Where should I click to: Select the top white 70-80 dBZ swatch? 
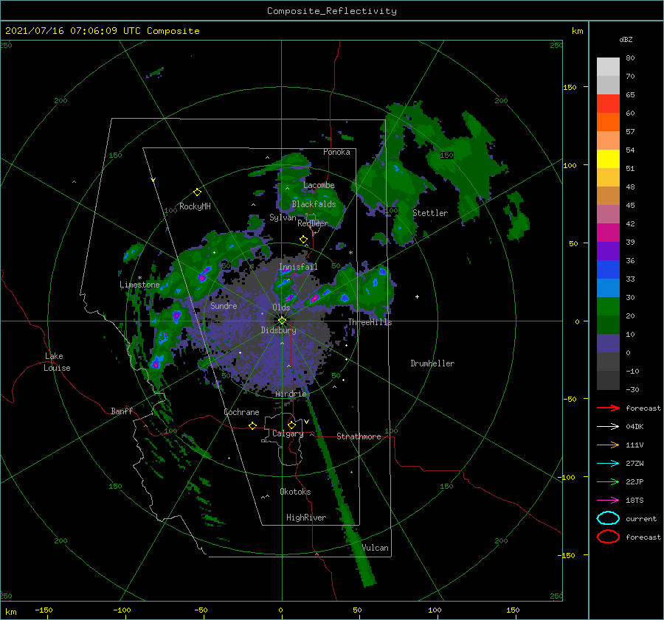click(608, 67)
